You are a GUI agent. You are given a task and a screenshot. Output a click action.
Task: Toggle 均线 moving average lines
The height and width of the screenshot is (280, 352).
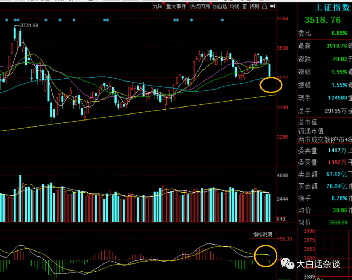(x=234, y=6)
